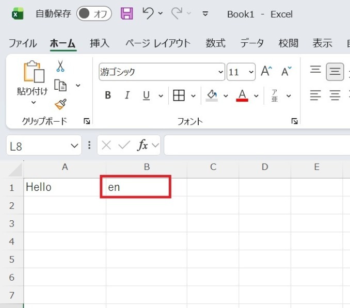This screenshot has height=308, width=350.
Task: Undo the last action
Action: tap(148, 13)
